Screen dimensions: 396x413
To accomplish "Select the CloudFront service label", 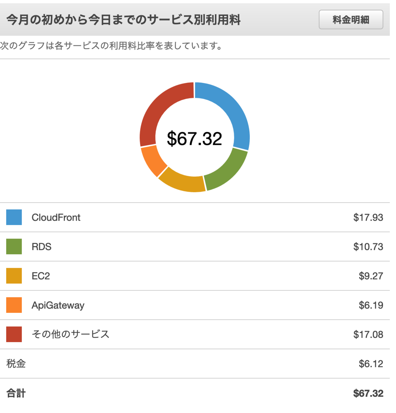I will [56, 218].
